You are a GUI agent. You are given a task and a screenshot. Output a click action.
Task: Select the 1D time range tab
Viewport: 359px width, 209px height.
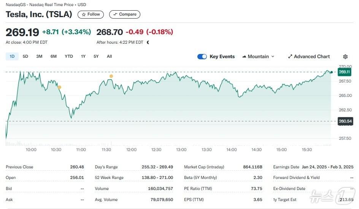pyautogui.click(x=12, y=57)
